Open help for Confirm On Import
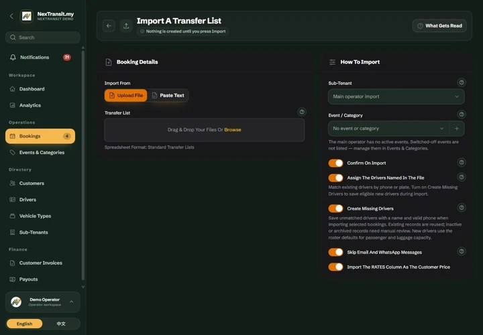 pos(462,162)
